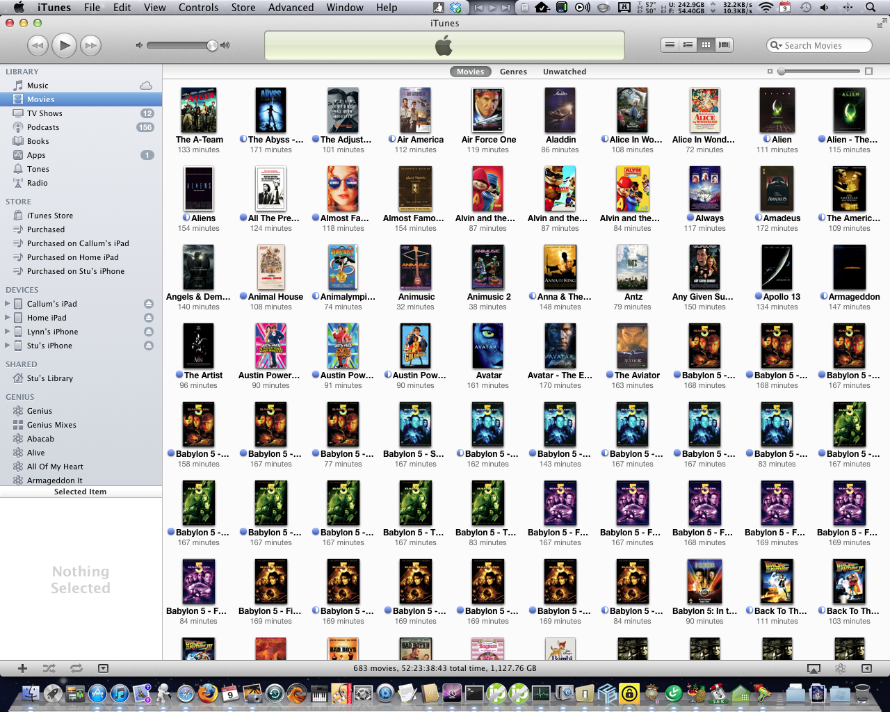Toggle the Genius sidebar arrow button
The width and height of the screenshot is (890, 712).
coord(866,668)
